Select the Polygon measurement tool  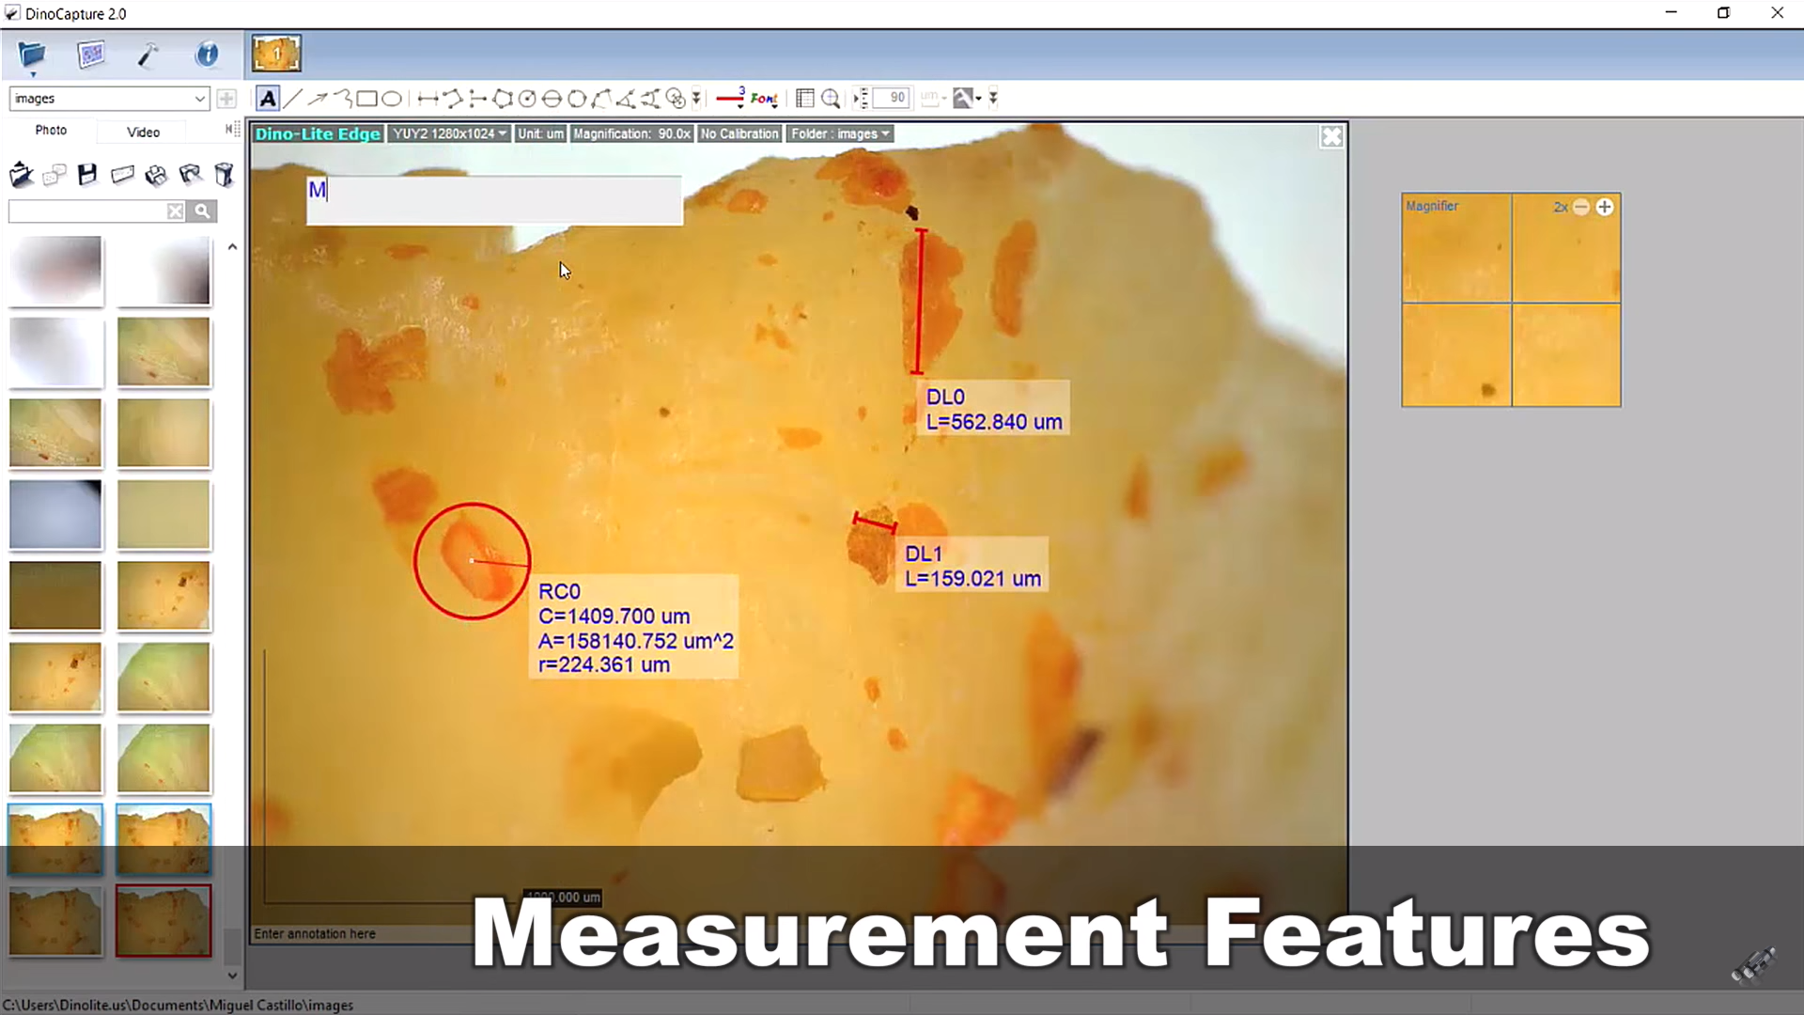(x=503, y=98)
